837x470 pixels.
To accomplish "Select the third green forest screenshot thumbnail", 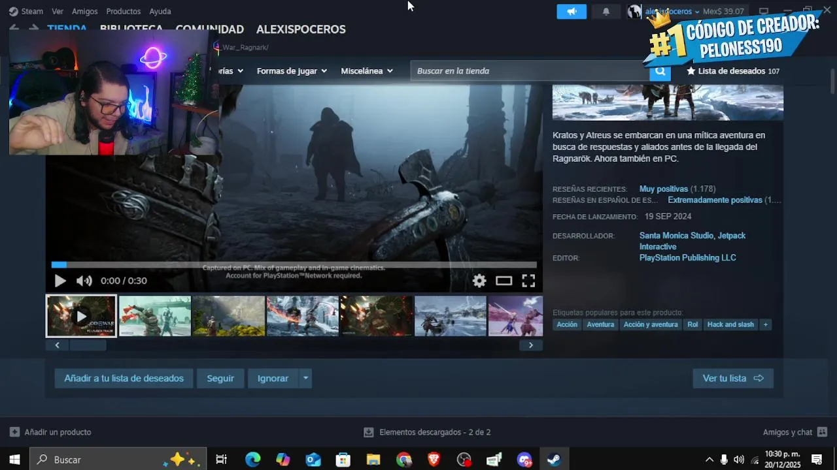I will pyautogui.click(x=229, y=316).
